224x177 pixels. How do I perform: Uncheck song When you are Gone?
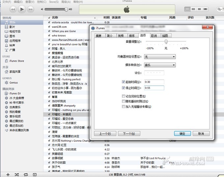[49, 31]
